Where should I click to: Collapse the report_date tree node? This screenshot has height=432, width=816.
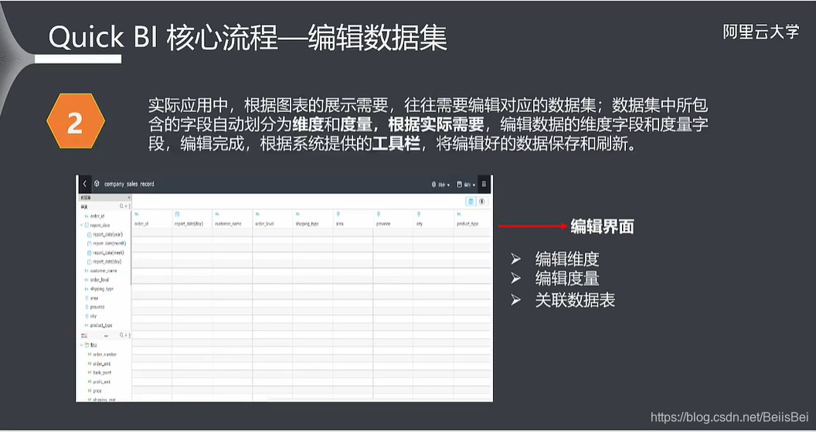(82, 226)
